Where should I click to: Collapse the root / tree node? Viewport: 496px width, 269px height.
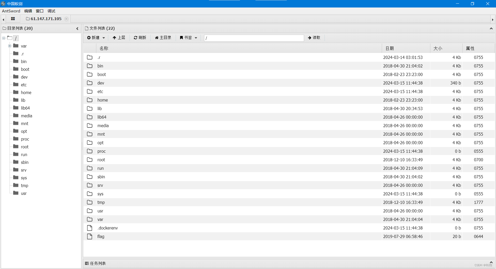4,38
